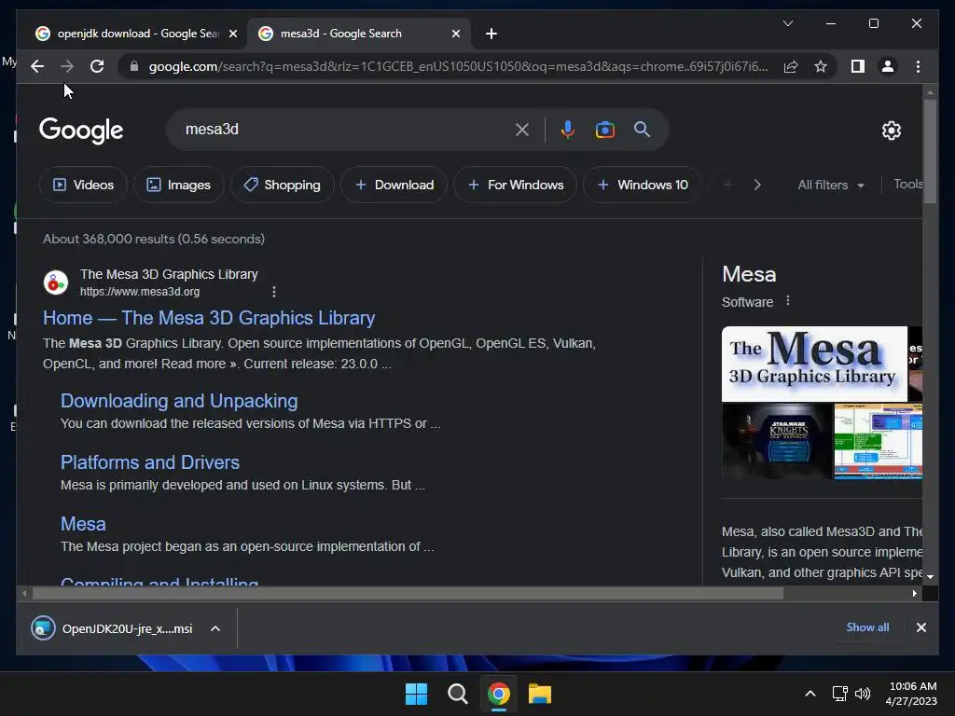Open more options beside Mesa Software
955x716 pixels.
[x=787, y=301]
